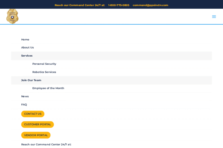The width and height of the screenshot is (223, 148).
Task: Select Personal Security under Services
Action: point(44,64)
